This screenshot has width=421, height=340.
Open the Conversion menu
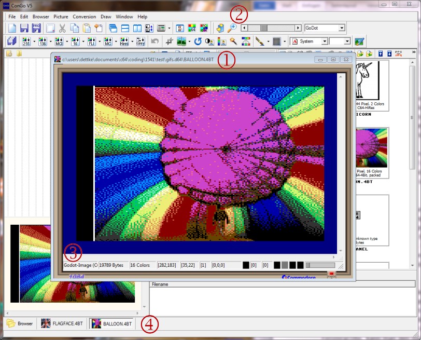pyautogui.click(x=83, y=16)
